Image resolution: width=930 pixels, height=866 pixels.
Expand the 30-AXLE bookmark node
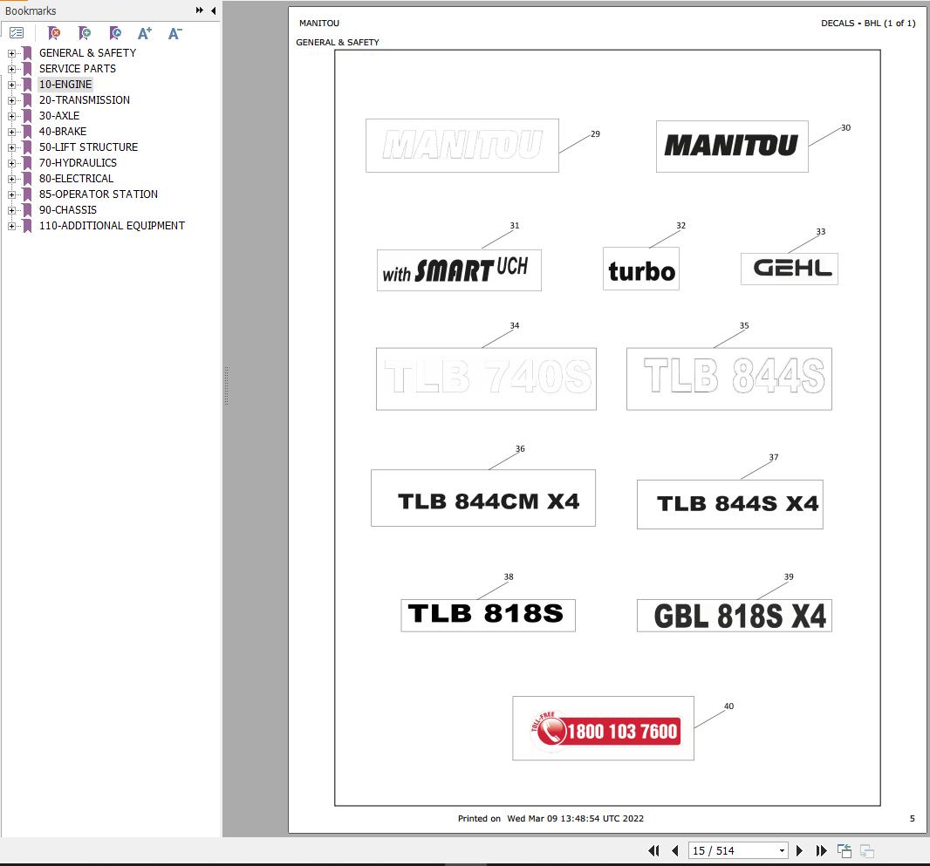11,116
